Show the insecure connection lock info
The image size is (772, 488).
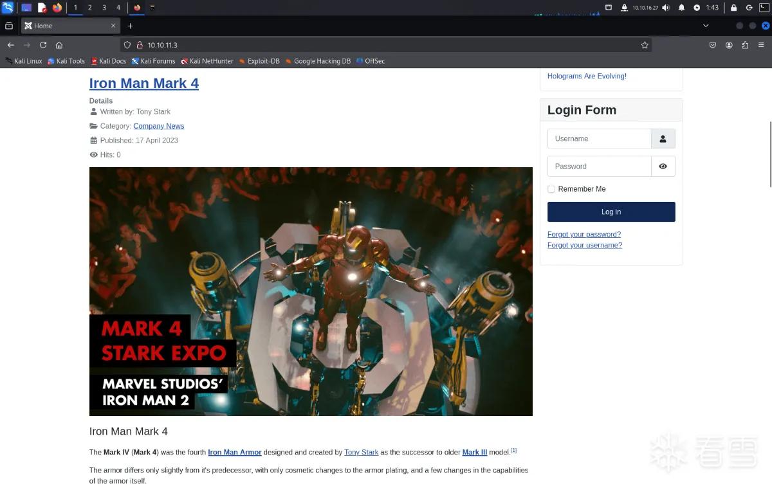[139, 45]
